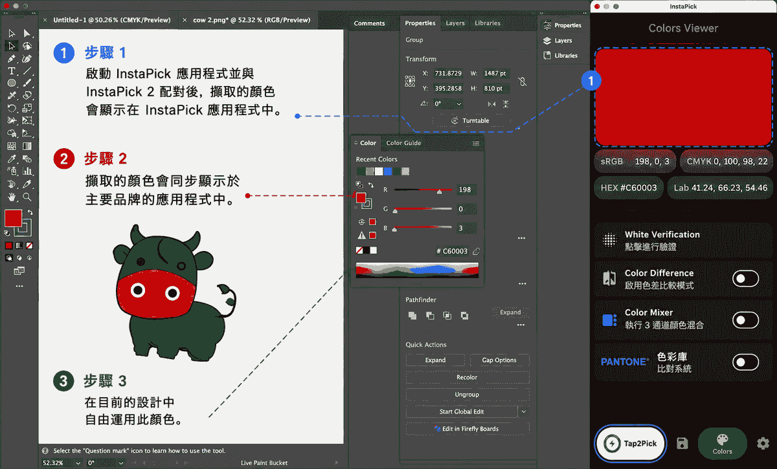Click the Pathfinder Unite icon
Image resolution: width=777 pixels, height=469 pixels.
[412, 316]
